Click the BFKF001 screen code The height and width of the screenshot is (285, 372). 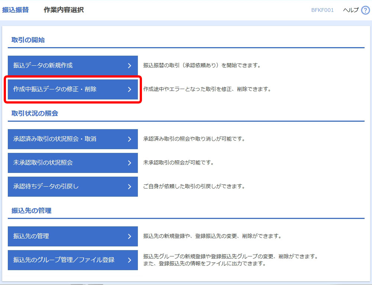pos(323,10)
